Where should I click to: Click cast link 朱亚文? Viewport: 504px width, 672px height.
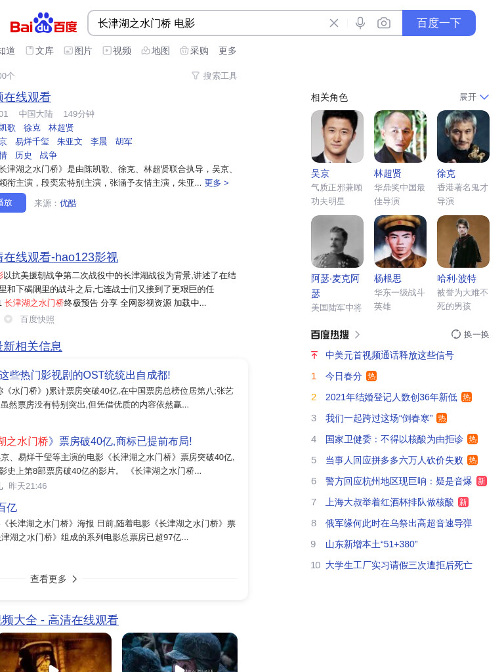[x=70, y=142]
